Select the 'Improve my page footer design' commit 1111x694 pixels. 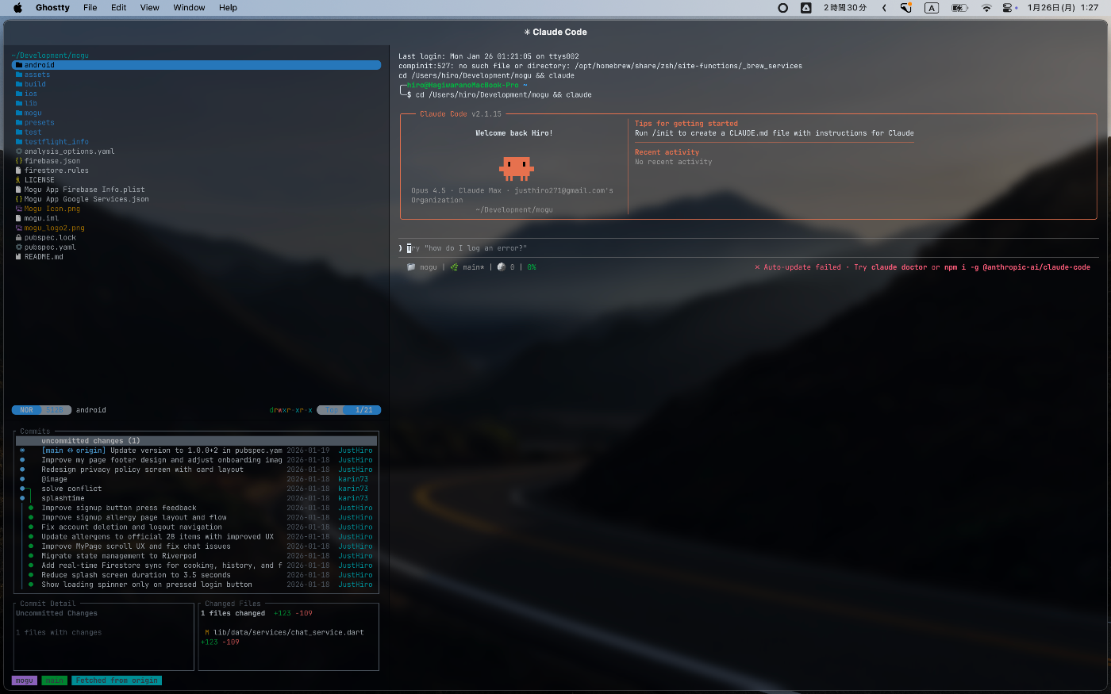[x=196, y=460]
